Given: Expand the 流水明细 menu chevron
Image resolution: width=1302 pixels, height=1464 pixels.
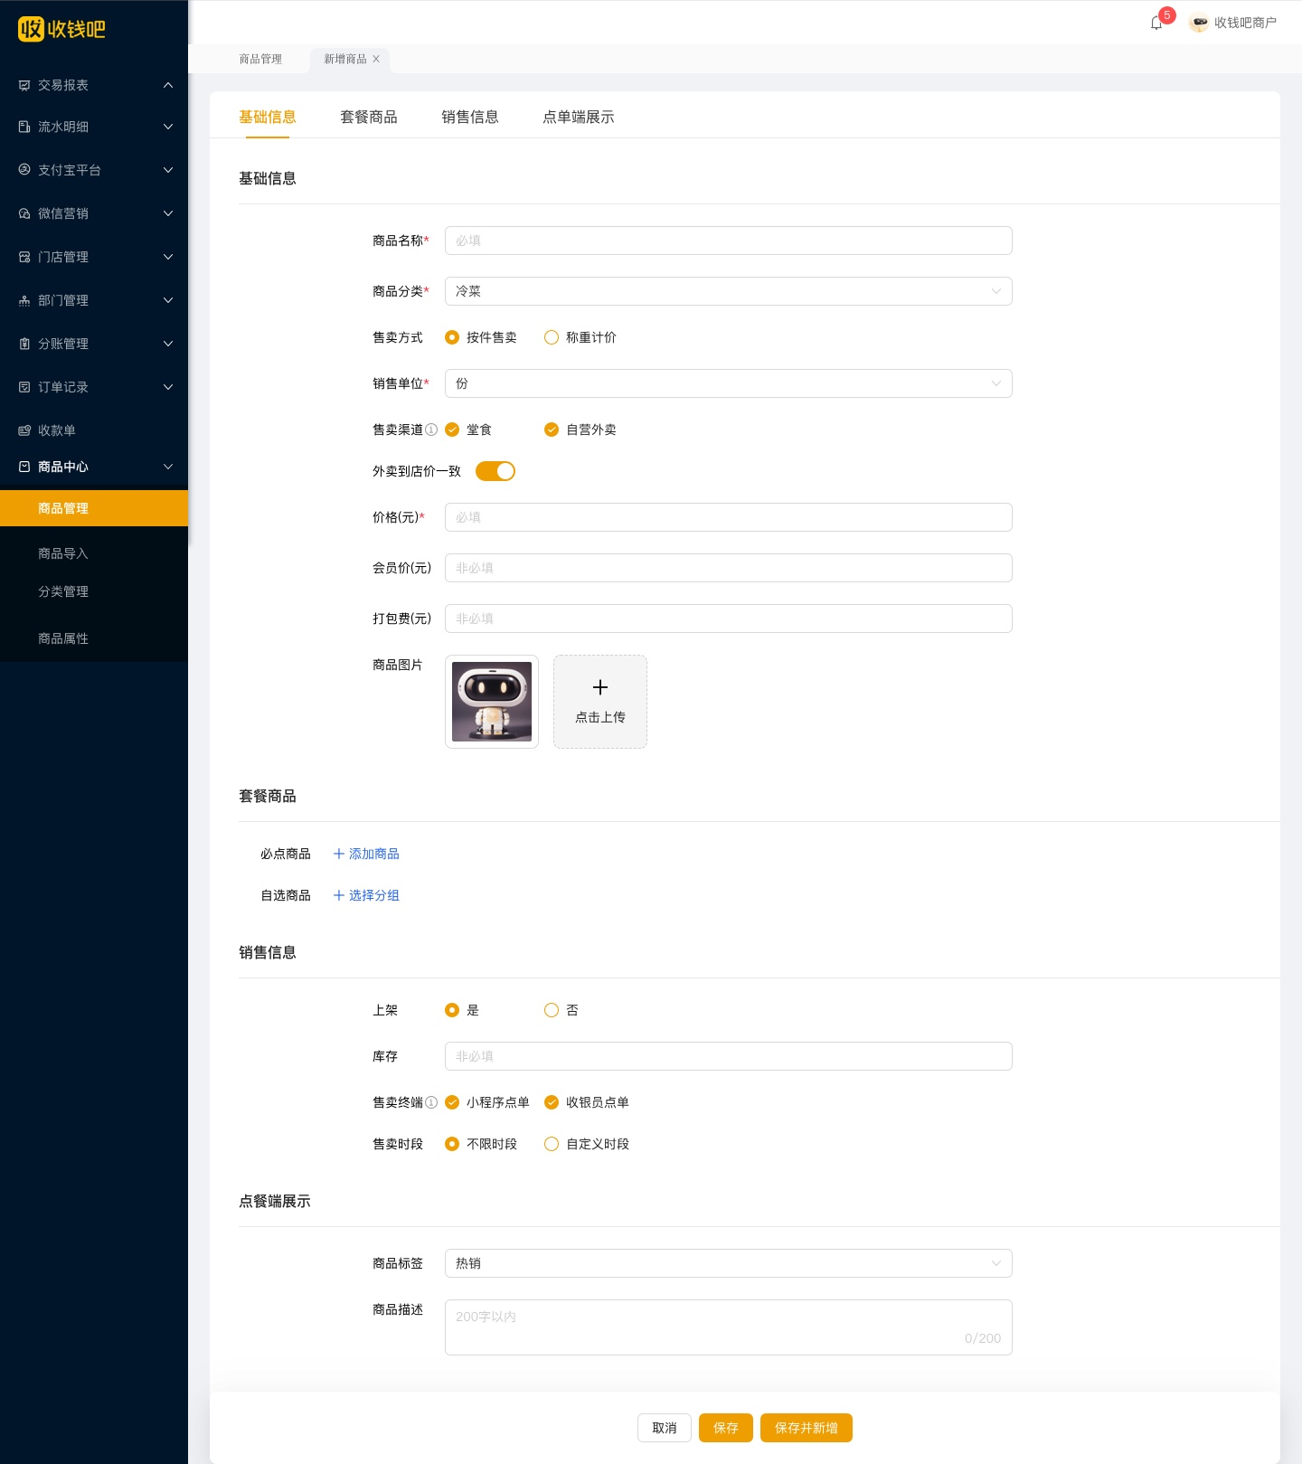Looking at the screenshot, I should coord(168,127).
